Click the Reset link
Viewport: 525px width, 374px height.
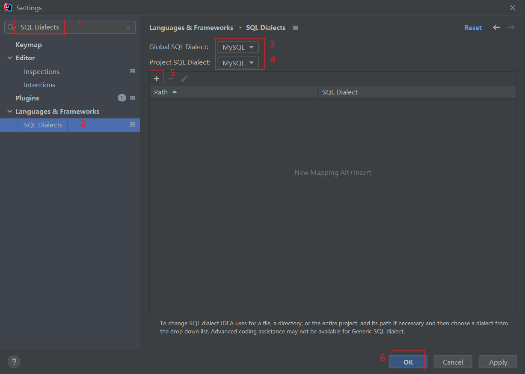tap(473, 27)
